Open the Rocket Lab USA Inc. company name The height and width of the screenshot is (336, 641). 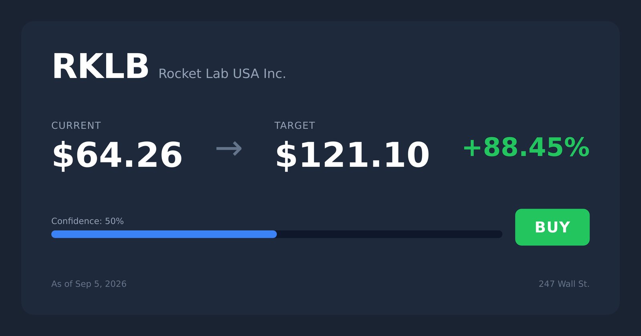pyautogui.click(x=222, y=74)
